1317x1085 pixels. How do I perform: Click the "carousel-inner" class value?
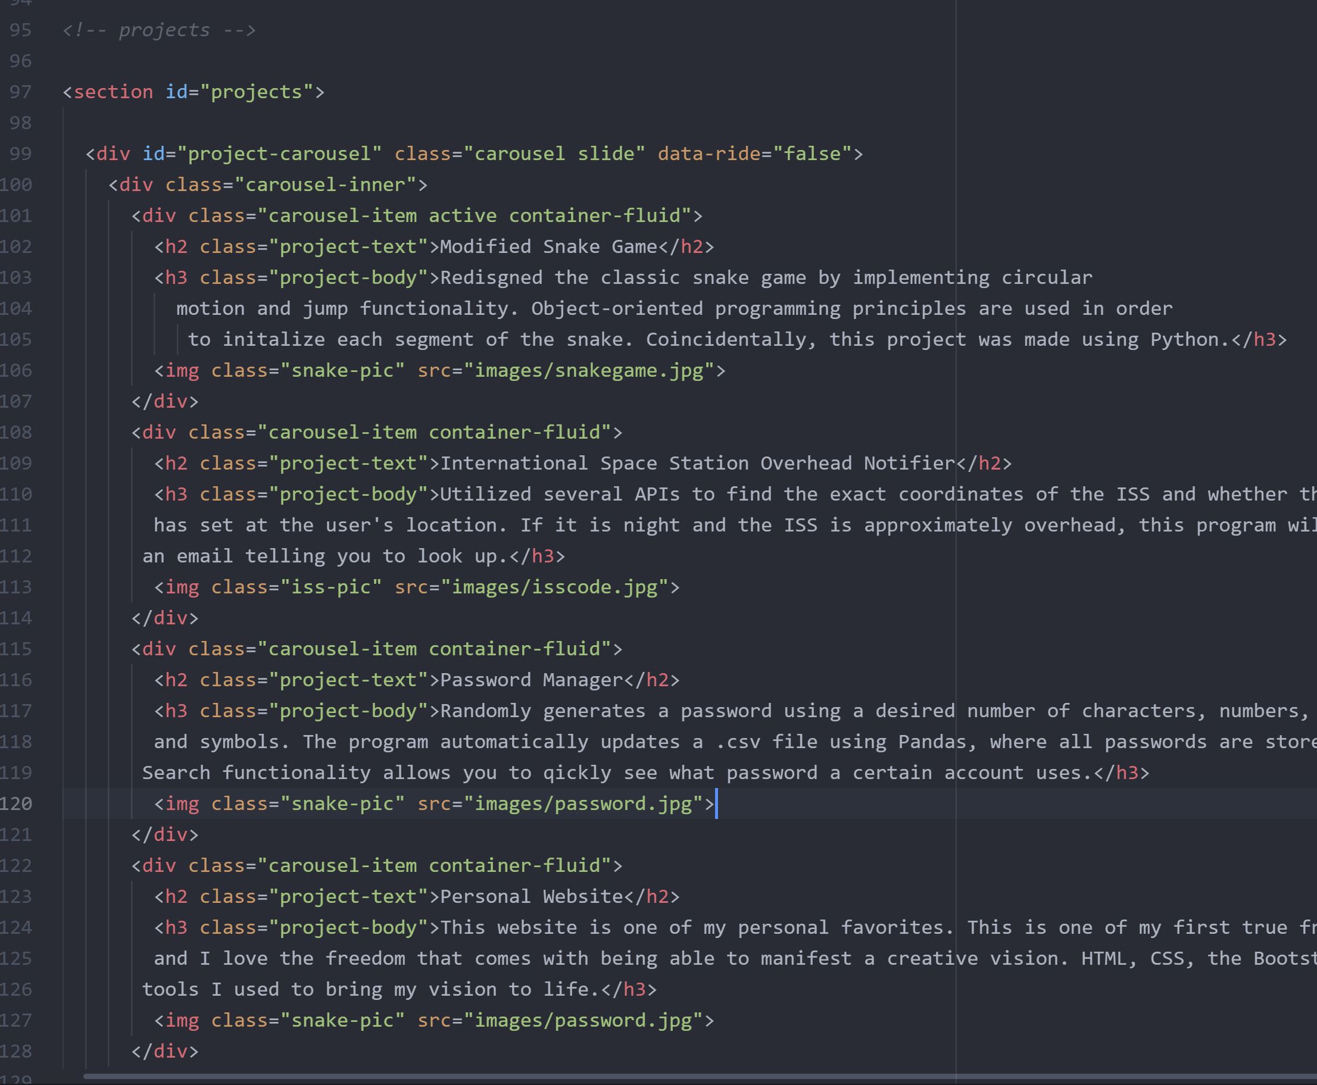click(x=325, y=185)
